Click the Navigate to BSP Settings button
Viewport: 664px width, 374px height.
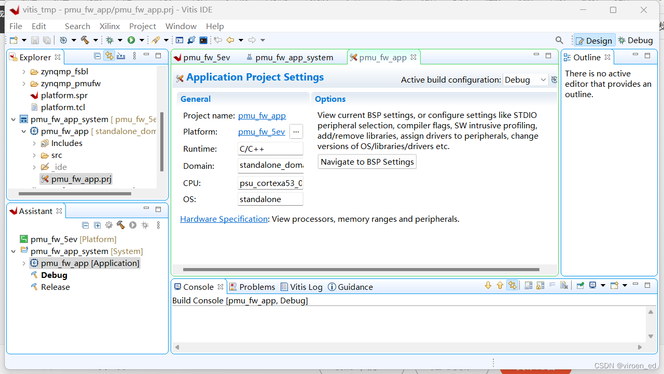point(367,162)
